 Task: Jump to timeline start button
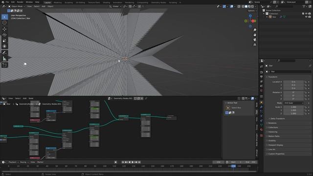(x=123, y=162)
